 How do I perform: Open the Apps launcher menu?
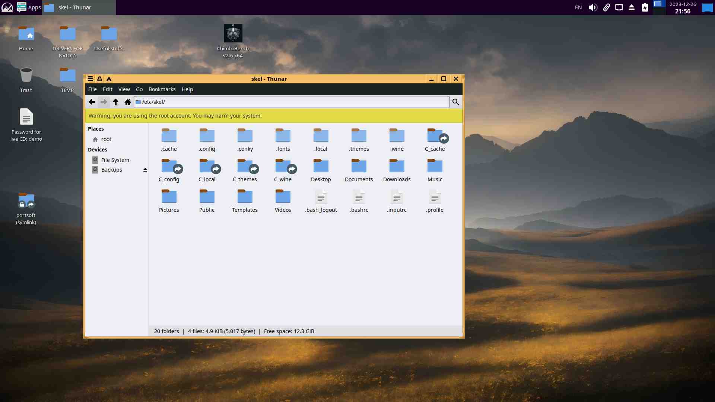click(29, 7)
